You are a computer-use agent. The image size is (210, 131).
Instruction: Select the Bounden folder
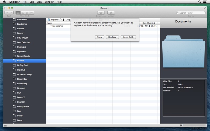point(25,102)
